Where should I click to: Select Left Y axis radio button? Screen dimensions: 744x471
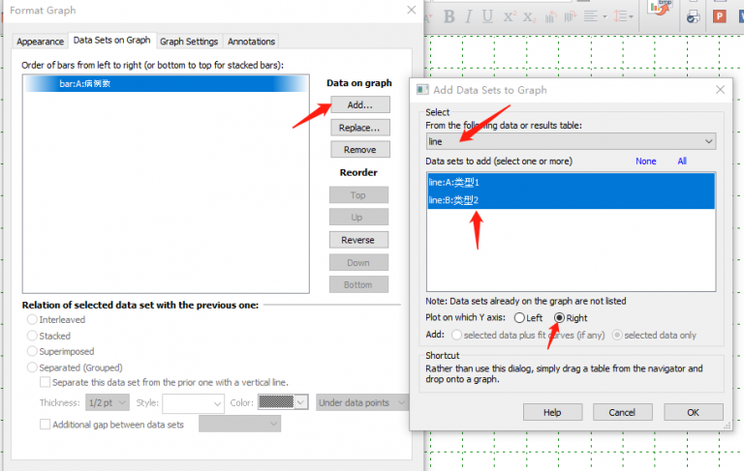tap(520, 317)
